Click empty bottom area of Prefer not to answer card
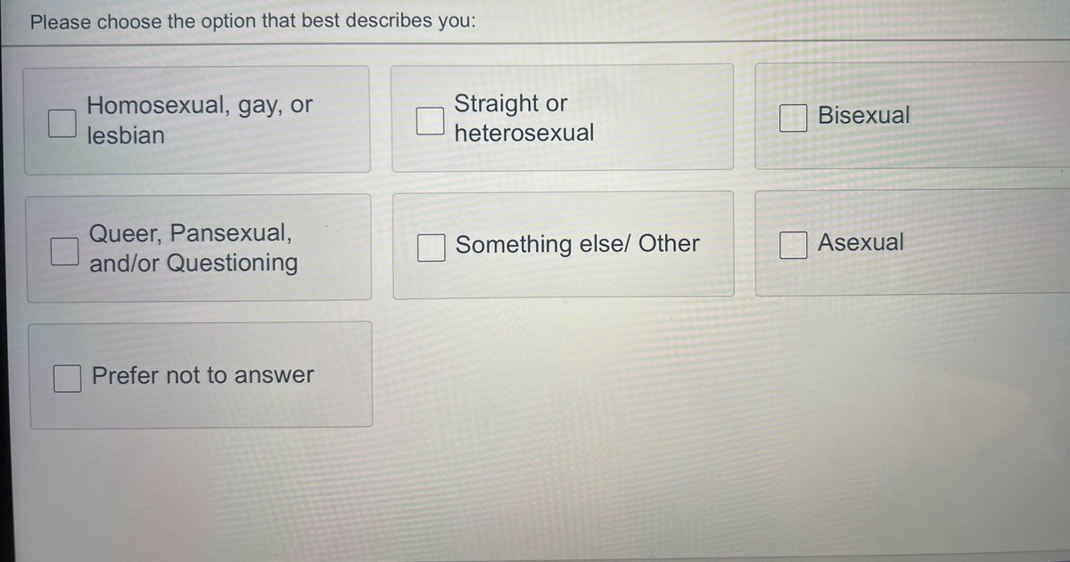This screenshot has height=562, width=1070. (201, 410)
